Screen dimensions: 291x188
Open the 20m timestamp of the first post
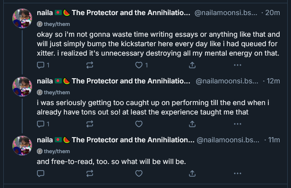click(x=273, y=13)
